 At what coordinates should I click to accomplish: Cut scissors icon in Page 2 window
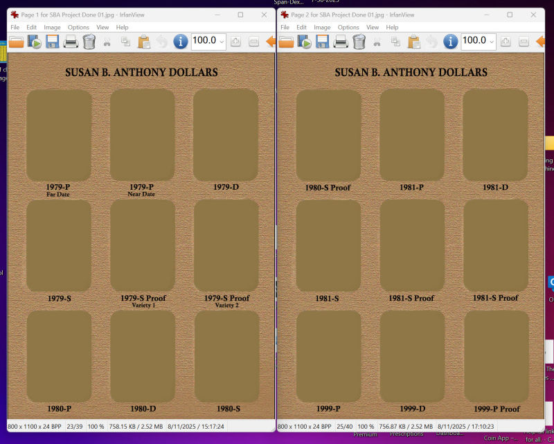click(x=377, y=43)
